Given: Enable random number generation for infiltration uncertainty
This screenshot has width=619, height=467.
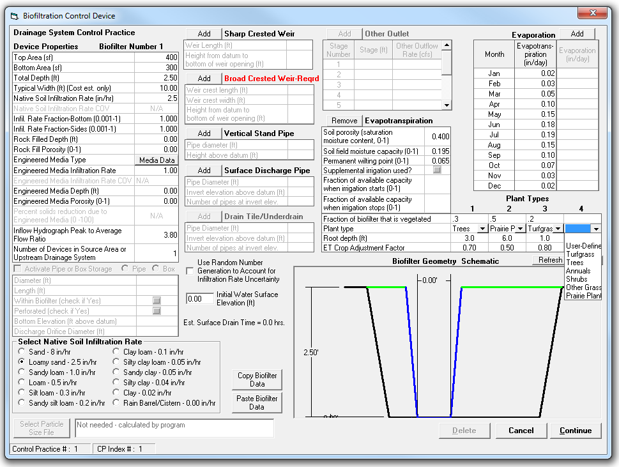Looking at the screenshot, I should (x=190, y=271).
